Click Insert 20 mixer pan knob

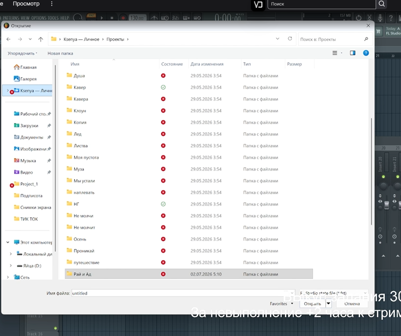383,186
